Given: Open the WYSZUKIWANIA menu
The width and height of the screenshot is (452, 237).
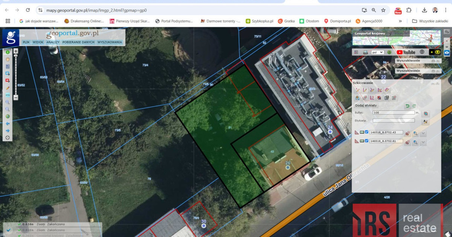Looking at the screenshot, I should coord(110,42).
